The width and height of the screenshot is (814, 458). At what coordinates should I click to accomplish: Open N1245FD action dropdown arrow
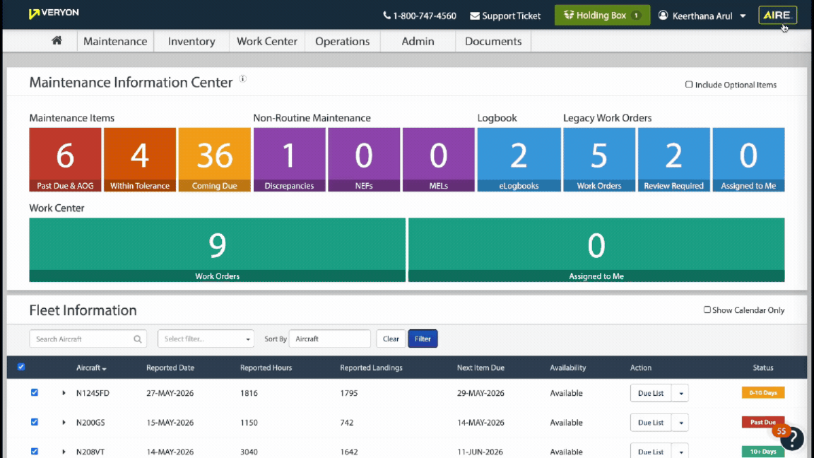pyautogui.click(x=680, y=393)
